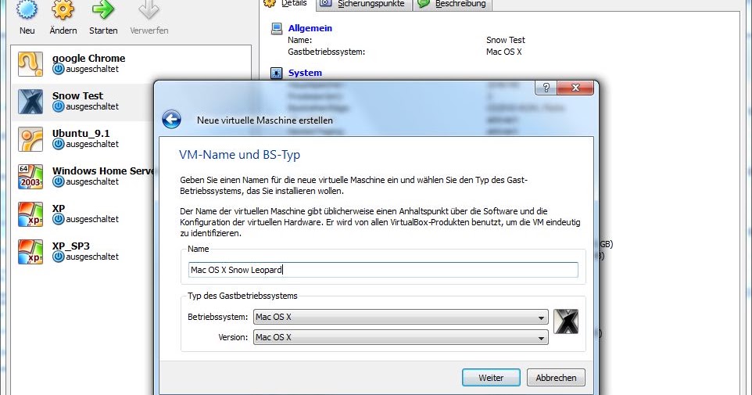The width and height of the screenshot is (752, 395).
Task: Open the Allgemein section link
Action: 310,28
